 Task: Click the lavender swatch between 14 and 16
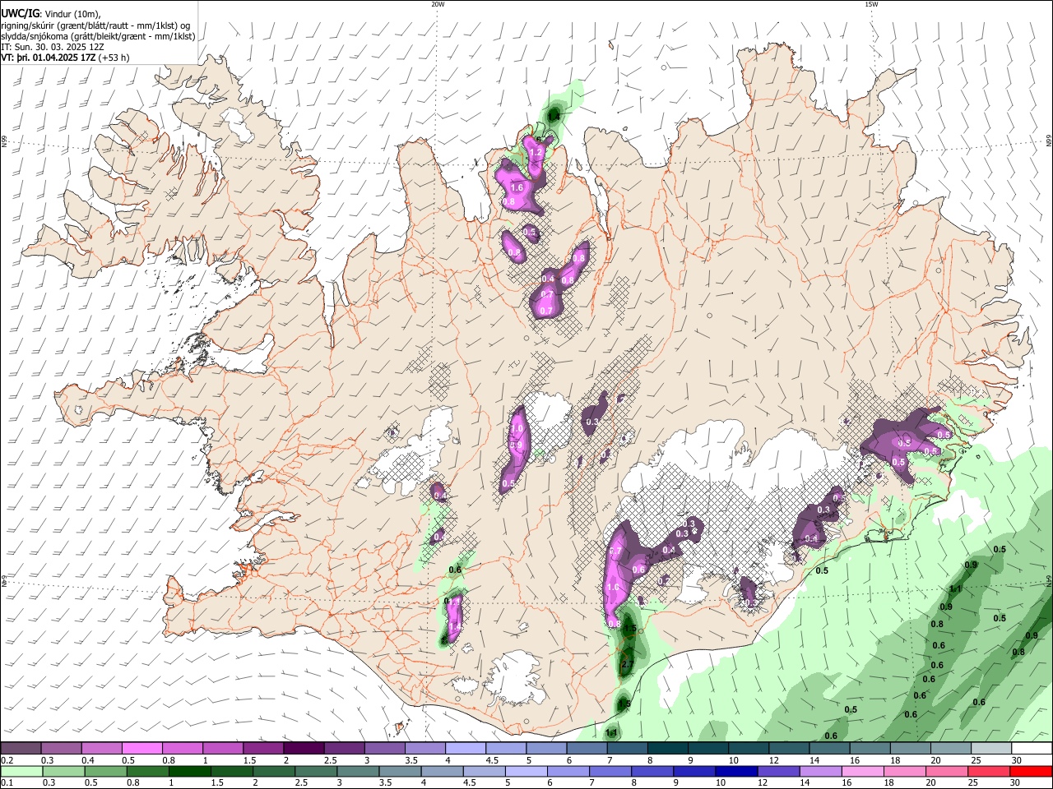(820, 772)
